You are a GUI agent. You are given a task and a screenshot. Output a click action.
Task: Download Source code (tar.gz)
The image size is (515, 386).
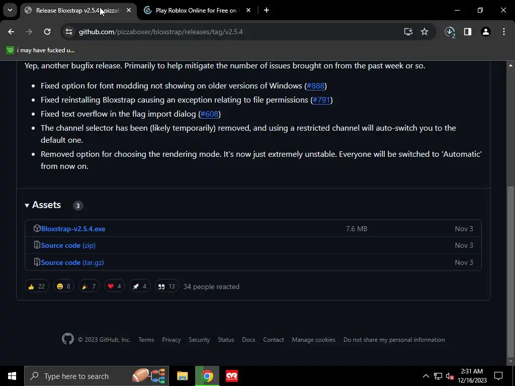tap(72, 262)
